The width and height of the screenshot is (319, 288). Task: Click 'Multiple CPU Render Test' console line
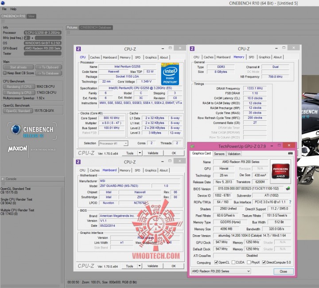click(17, 210)
